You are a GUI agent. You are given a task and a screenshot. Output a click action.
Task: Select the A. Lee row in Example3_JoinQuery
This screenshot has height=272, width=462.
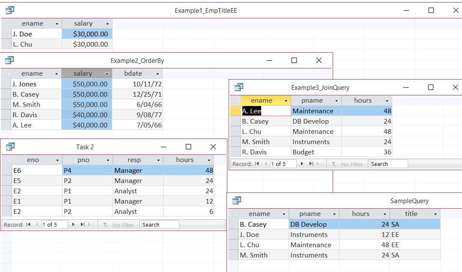point(235,111)
